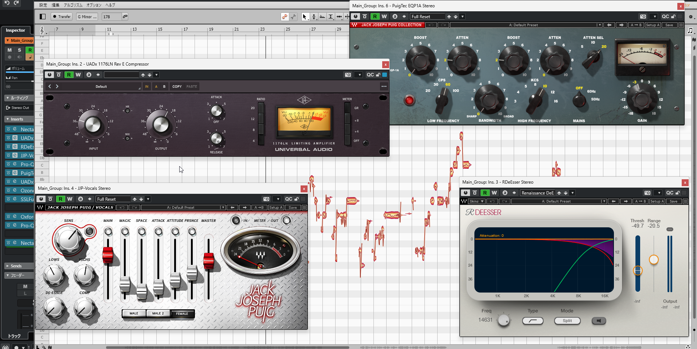
Task: Open the アルゴリズム menu
Action: [73, 5]
